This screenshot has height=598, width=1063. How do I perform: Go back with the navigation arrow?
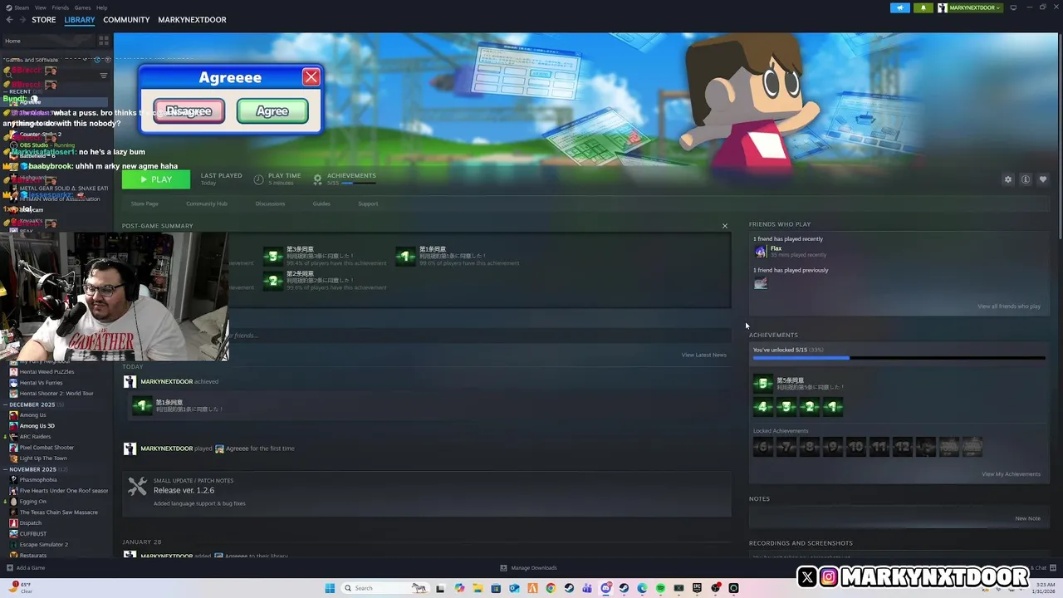[x=9, y=20]
